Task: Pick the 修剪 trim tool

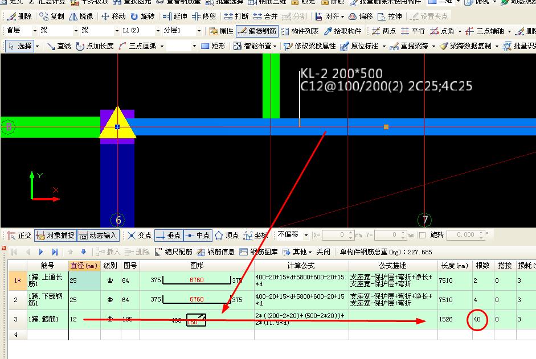Action: [x=204, y=16]
